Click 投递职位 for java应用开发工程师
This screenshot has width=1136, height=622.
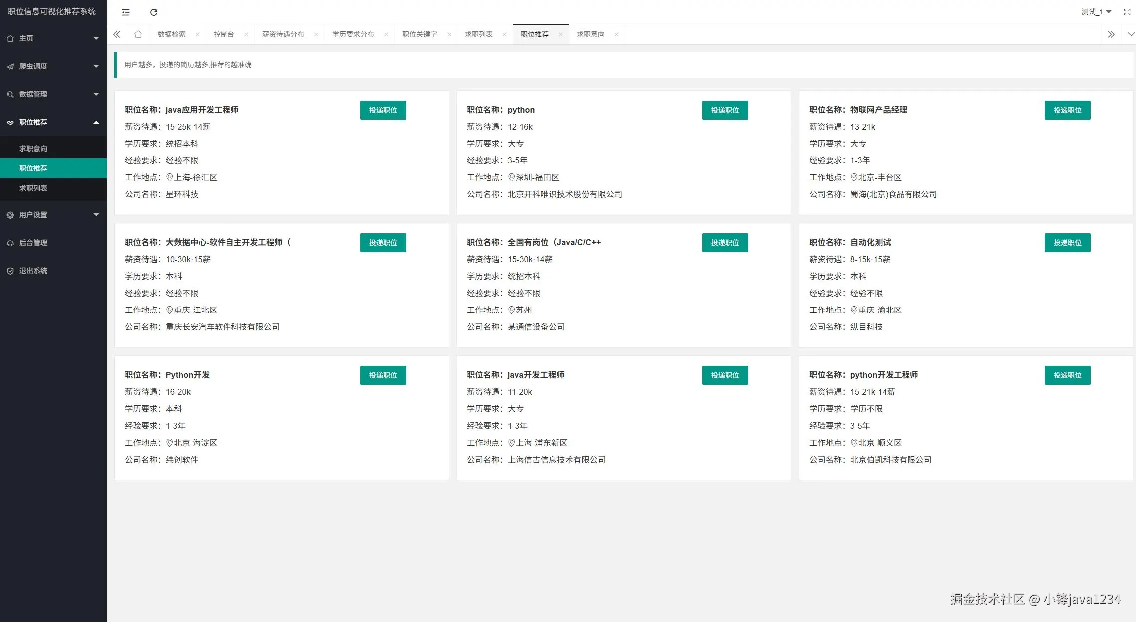click(x=383, y=110)
